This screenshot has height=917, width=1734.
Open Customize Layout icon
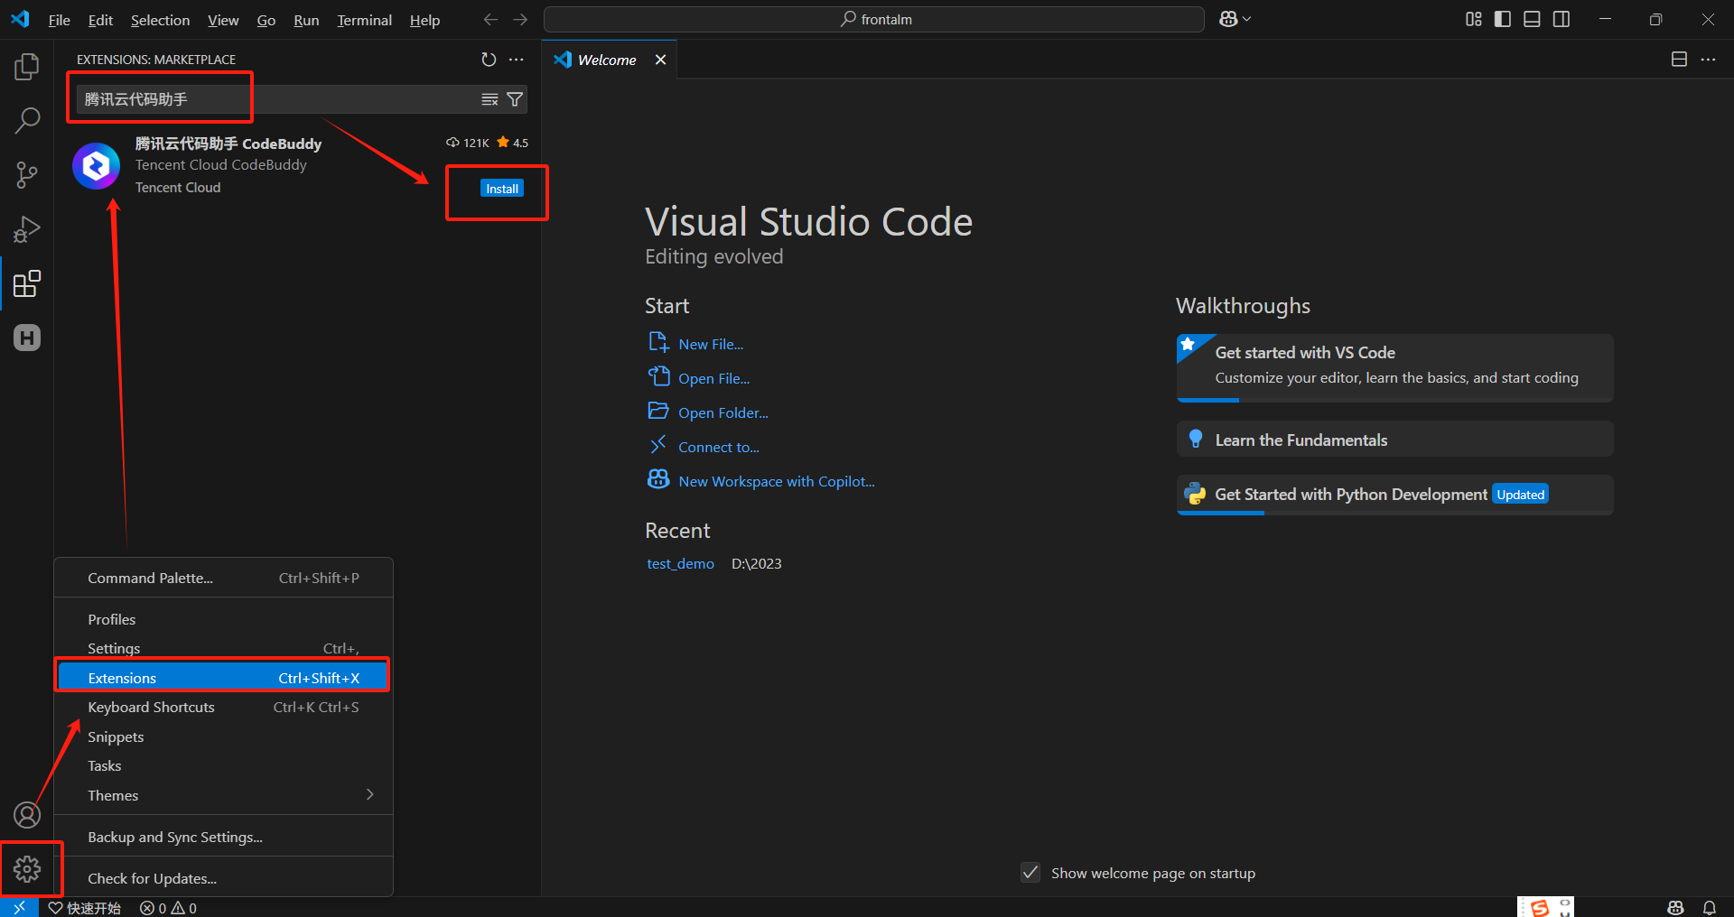coord(1474,19)
